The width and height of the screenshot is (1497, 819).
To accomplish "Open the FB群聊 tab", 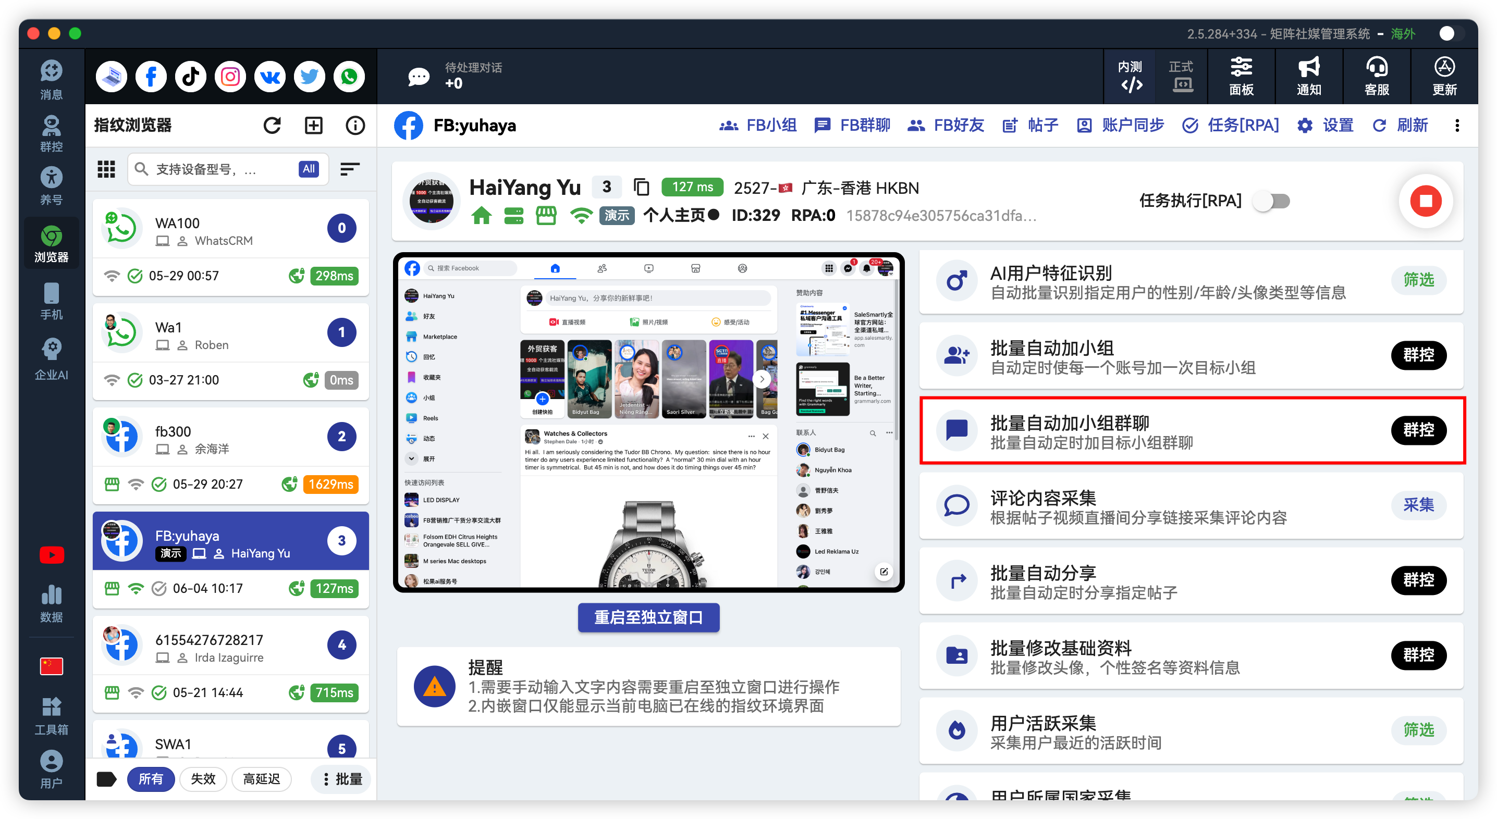I will click(852, 126).
